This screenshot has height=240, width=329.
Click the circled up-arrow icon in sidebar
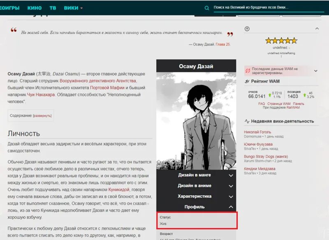point(247,29)
